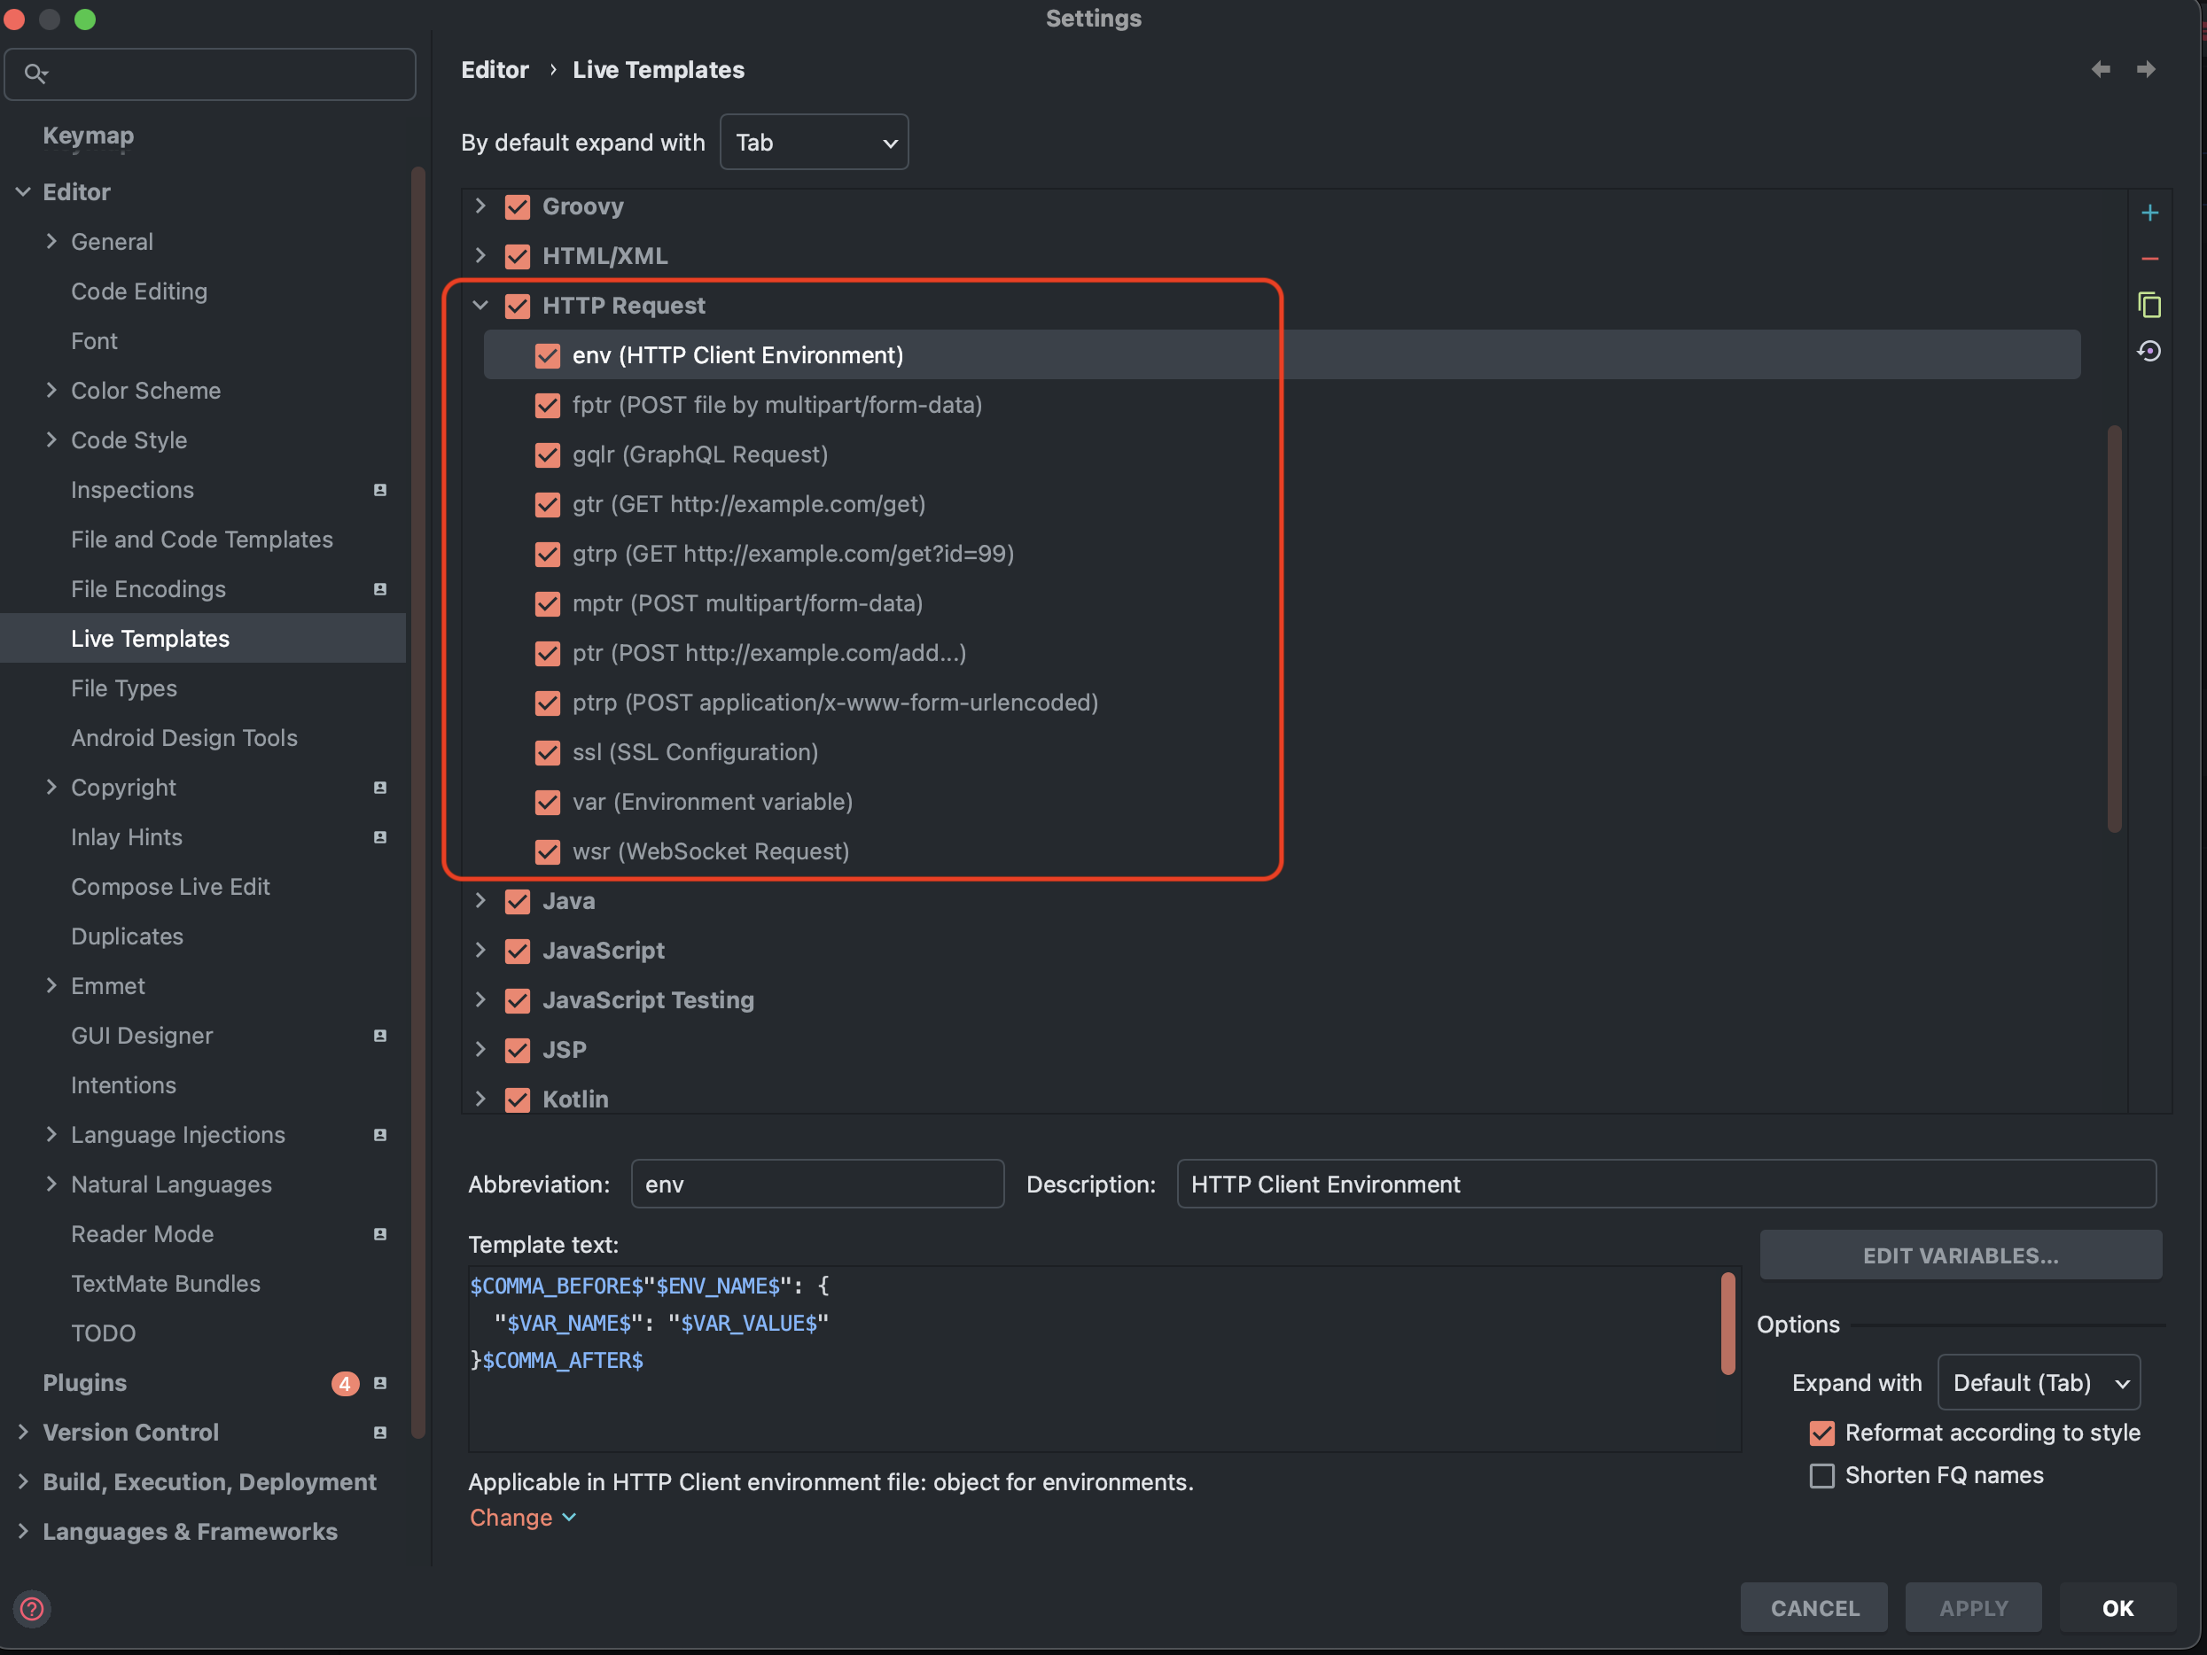
Task: Click the Edit Variables button
Action: point(1960,1255)
